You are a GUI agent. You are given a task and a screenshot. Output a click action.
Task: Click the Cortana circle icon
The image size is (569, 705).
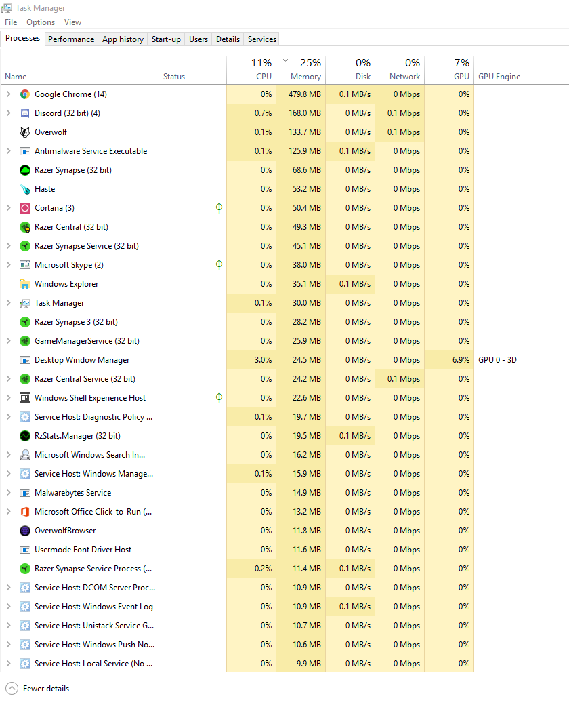click(x=25, y=207)
